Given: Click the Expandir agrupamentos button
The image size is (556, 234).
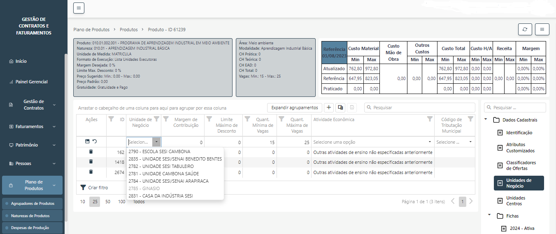Looking at the screenshot, I should click(x=295, y=108).
